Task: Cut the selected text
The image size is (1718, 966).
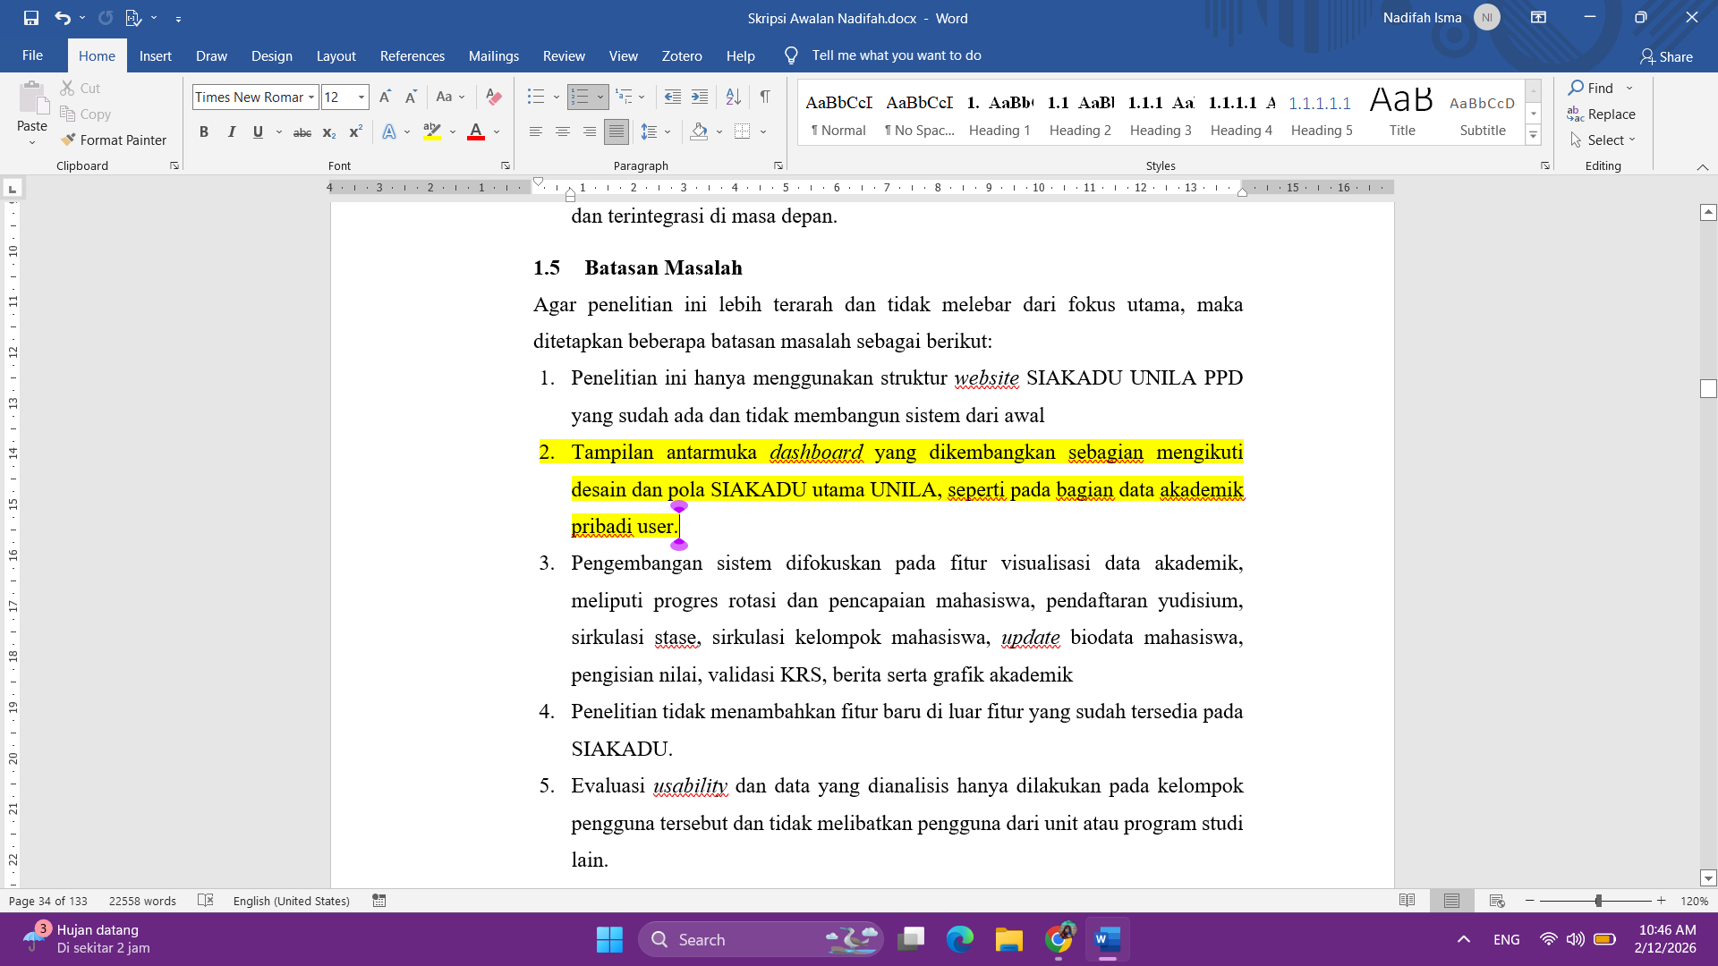Action: (x=81, y=88)
